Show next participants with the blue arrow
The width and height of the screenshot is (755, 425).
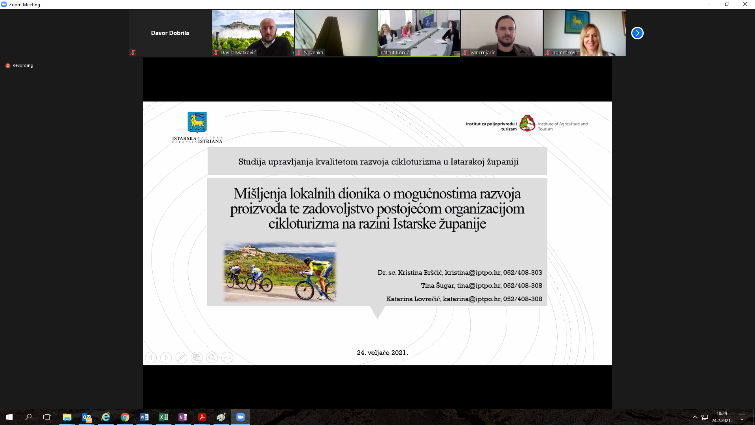(x=637, y=33)
